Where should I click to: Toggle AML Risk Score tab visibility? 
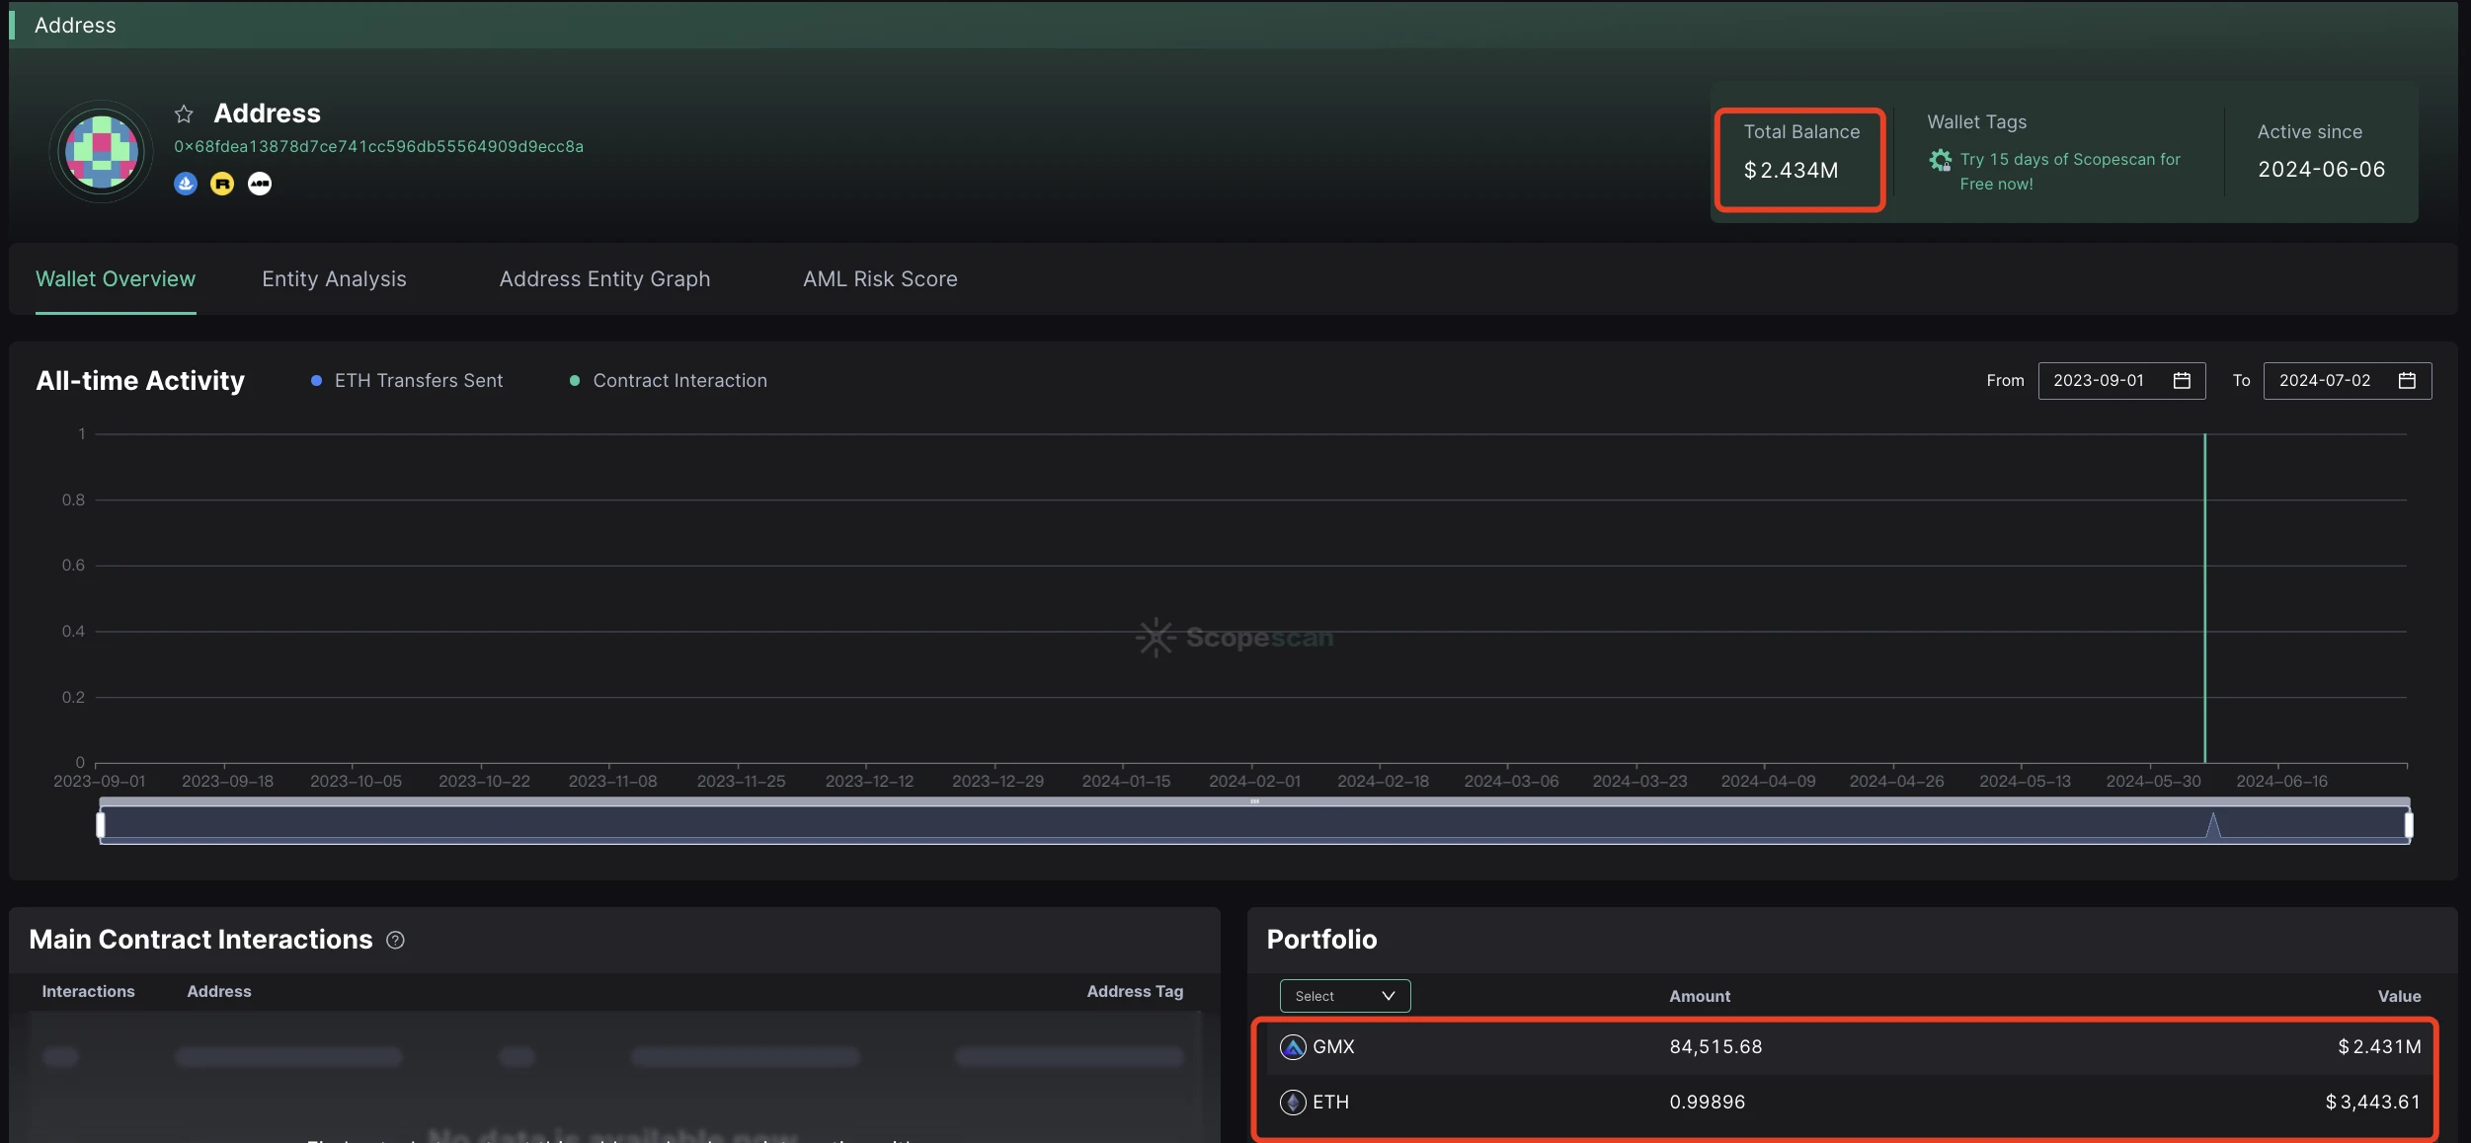point(879,280)
